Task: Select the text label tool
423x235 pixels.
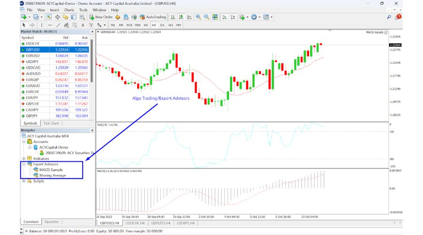Action: 83,25
